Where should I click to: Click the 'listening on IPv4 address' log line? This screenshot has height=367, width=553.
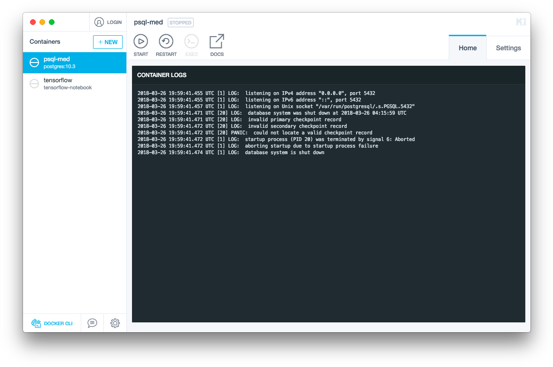[257, 93]
